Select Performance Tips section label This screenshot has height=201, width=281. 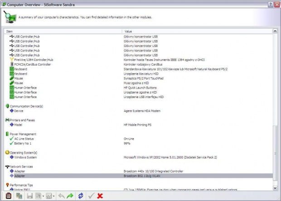[21, 185]
